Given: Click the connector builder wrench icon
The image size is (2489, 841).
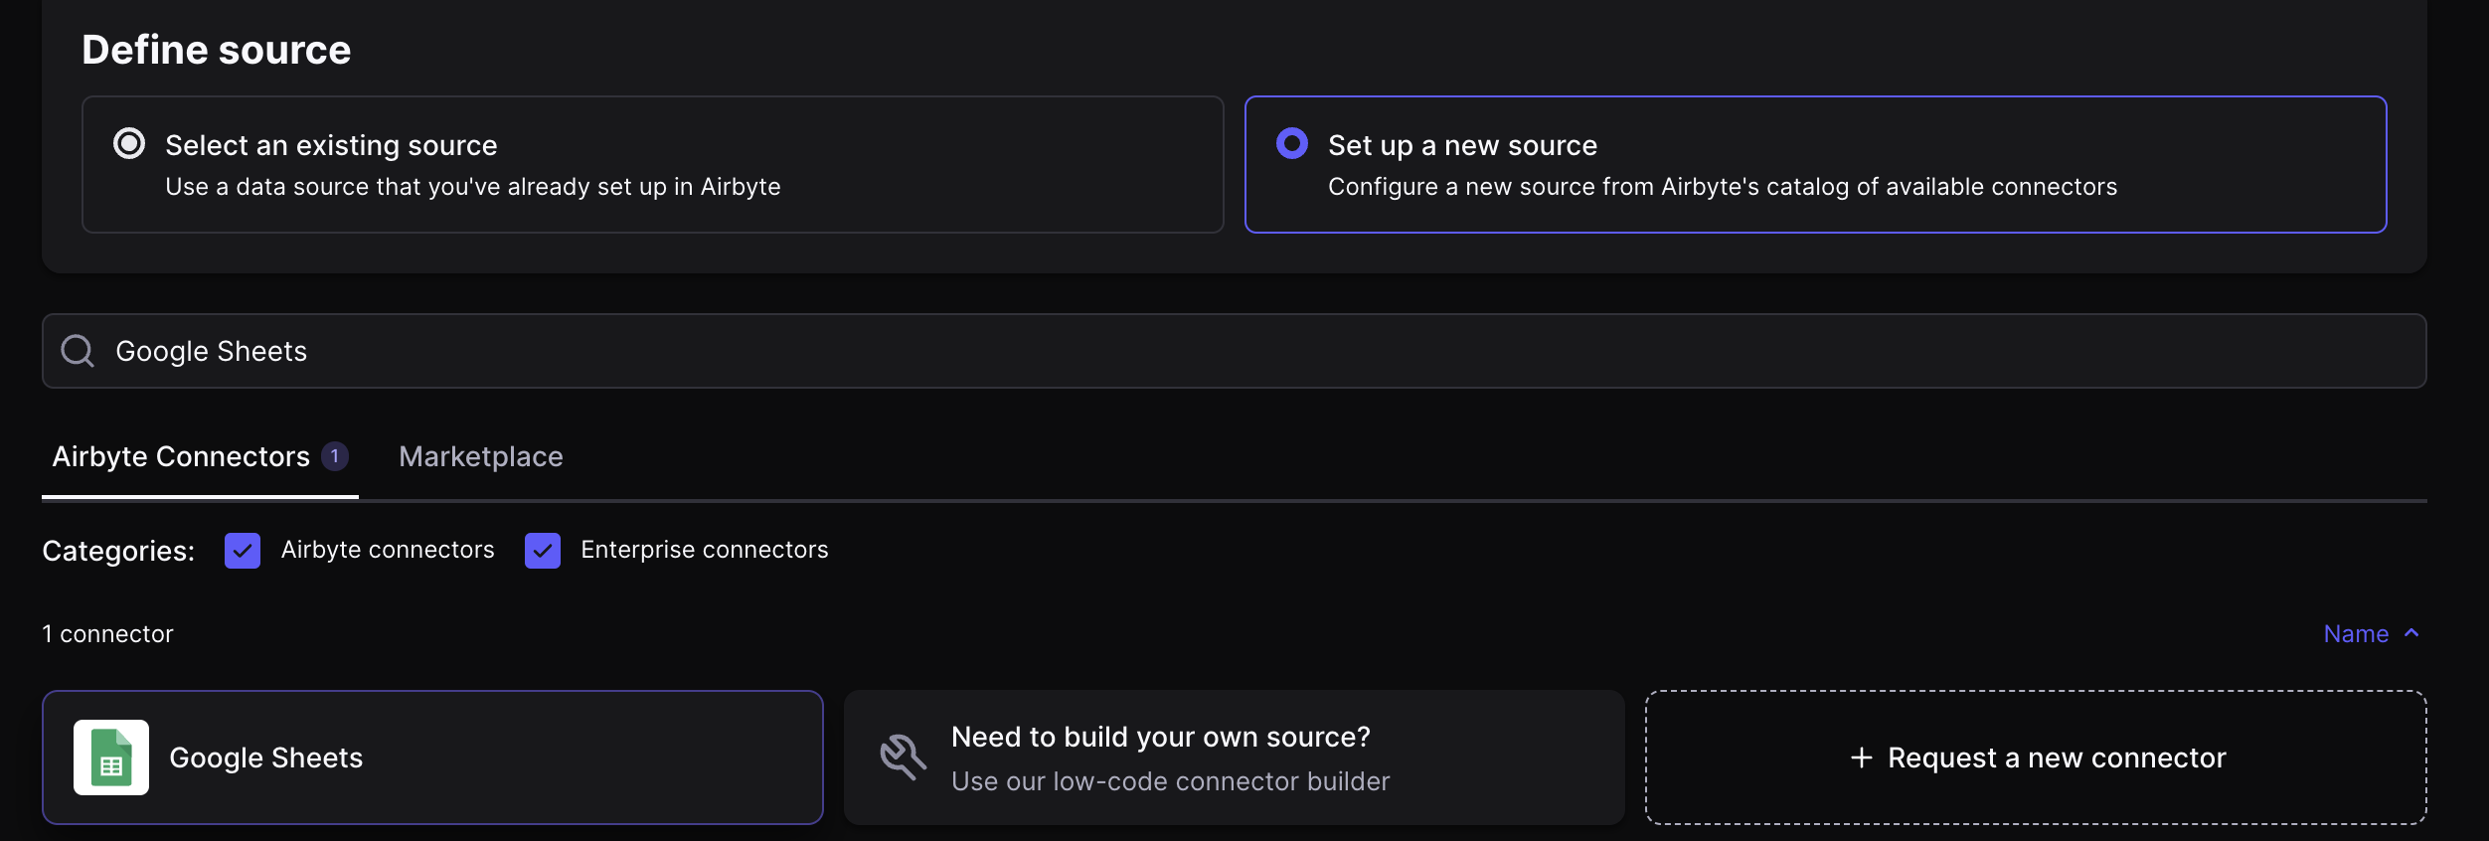Looking at the screenshot, I should coord(903,757).
